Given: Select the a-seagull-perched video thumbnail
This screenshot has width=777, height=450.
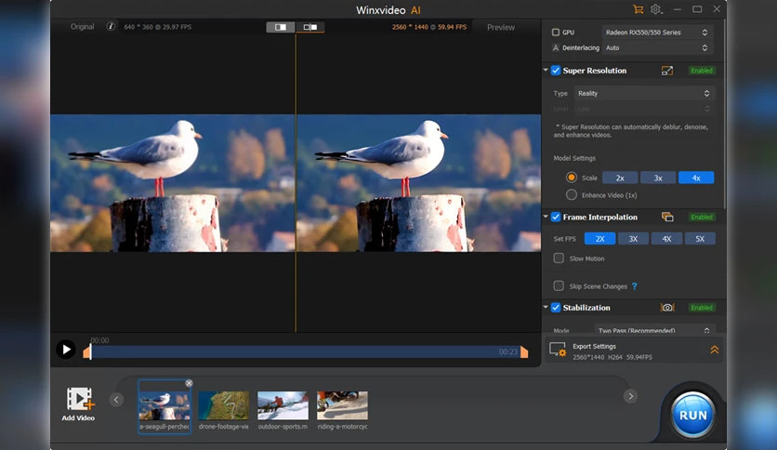Looking at the screenshot, I should click(x=164, y=407).
